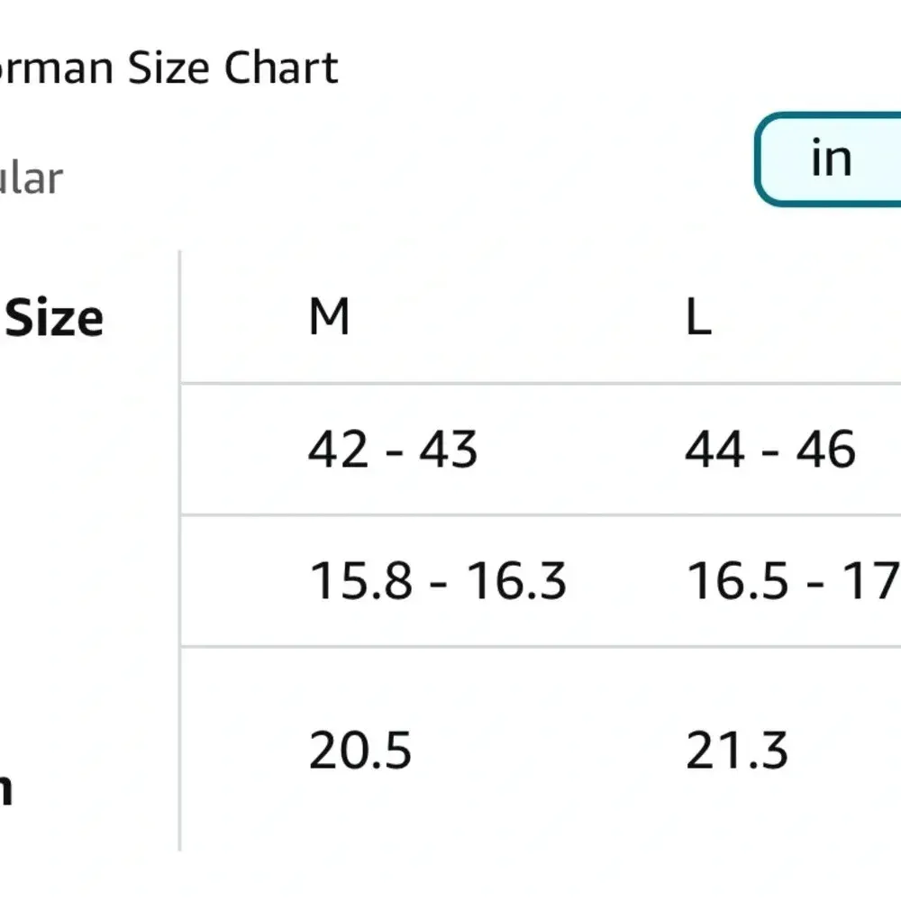901x901 pixels.
Task: Click the value 43 in M column
Action: click(x=448, y=449)
